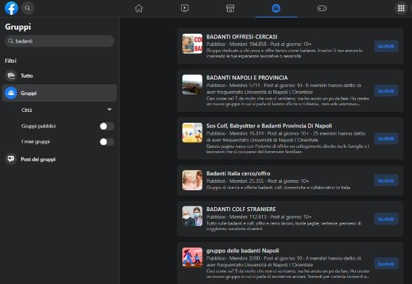This screenshot has height=284, width=412.
Task: Open gruppo delle badanti Napoli title
Action: coord(242,251)
